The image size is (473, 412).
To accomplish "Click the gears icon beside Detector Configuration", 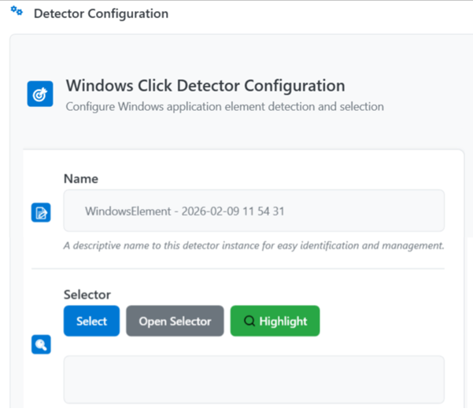I will [17, 11].
